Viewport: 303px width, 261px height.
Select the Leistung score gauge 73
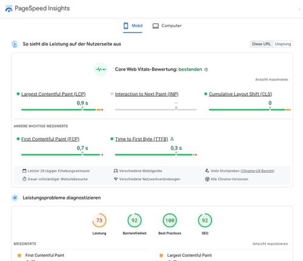pos(99,221)
